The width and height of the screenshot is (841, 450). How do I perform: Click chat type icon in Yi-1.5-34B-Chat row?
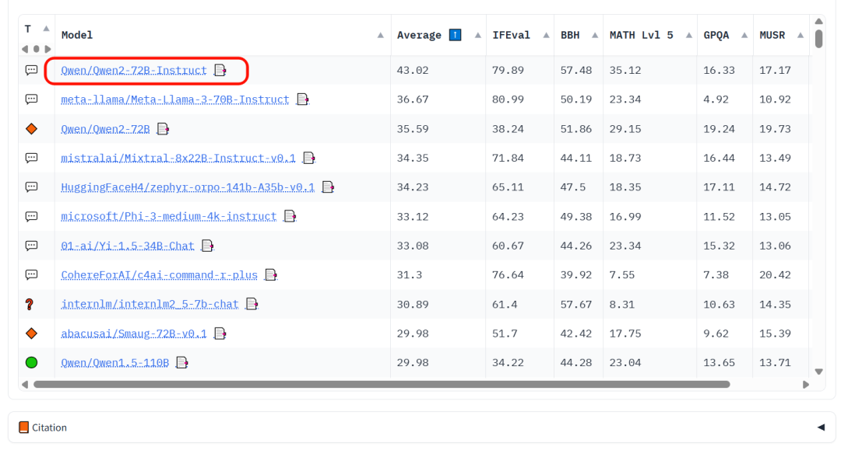pos(32,246)
